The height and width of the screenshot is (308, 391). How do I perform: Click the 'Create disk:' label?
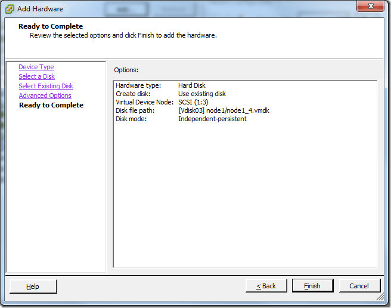click(x=133, y=94)
